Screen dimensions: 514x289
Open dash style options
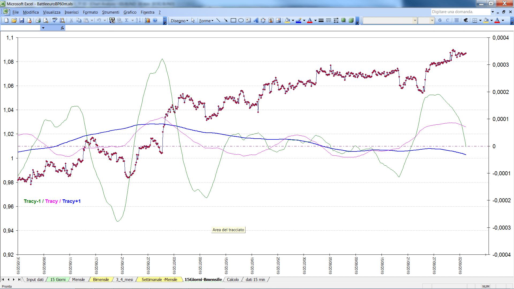click(328, 20)
